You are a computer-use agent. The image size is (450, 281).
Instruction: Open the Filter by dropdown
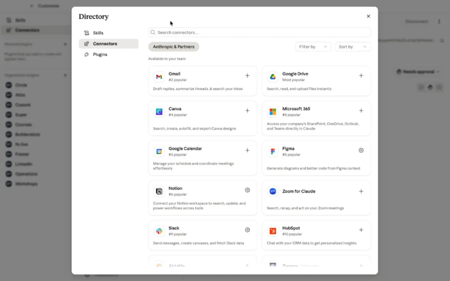pos(313,47)
